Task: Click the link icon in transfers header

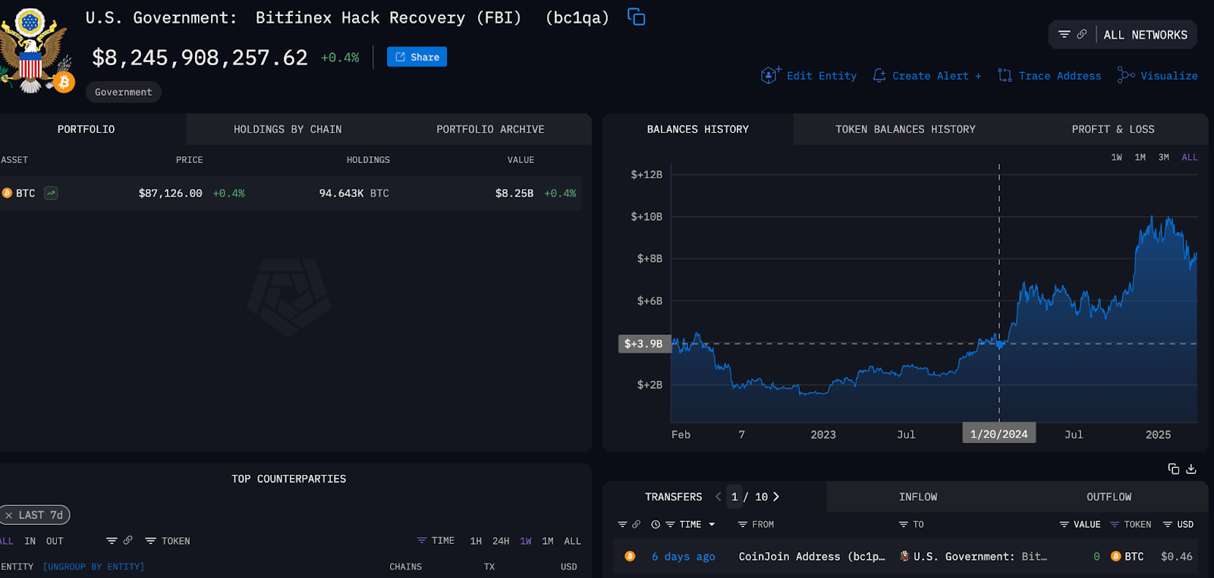Action: click(x=636, y=523)
